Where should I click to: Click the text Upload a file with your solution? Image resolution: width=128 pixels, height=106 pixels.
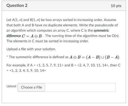(31, 49)
